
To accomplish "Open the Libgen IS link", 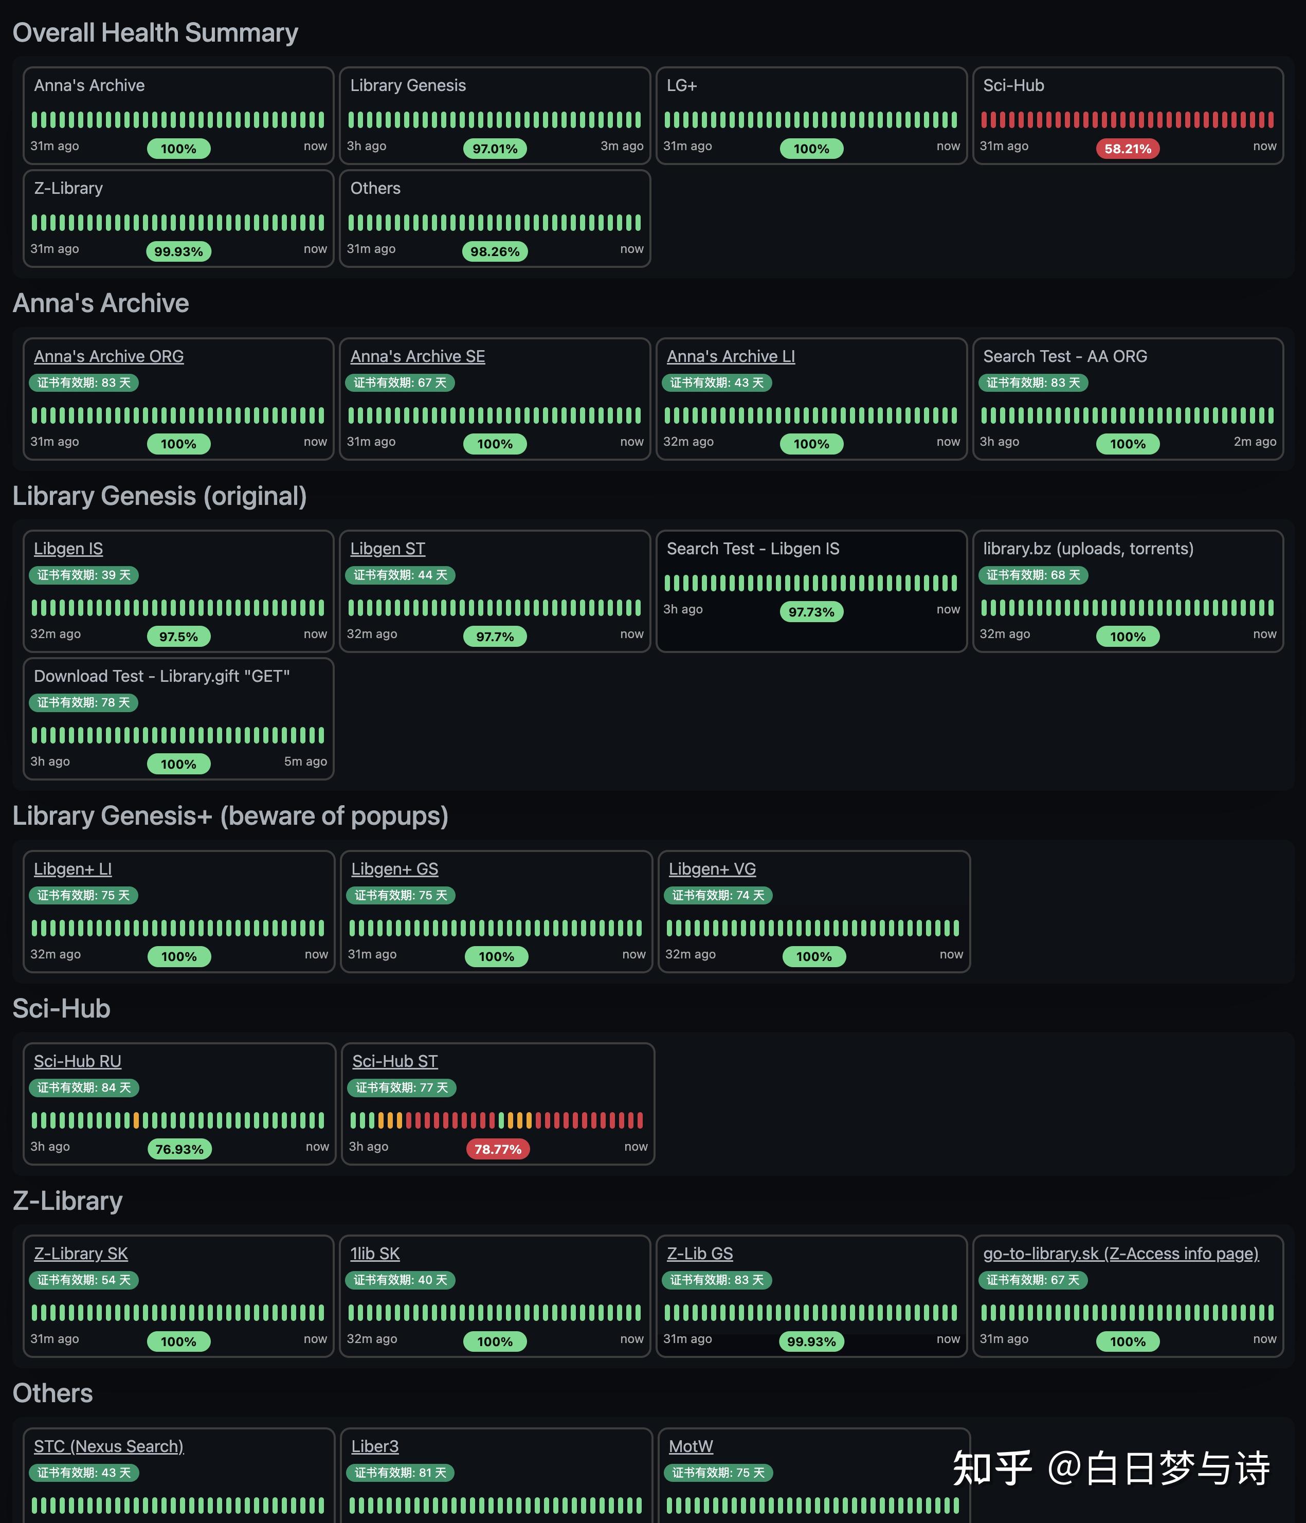I will (68, 549).
